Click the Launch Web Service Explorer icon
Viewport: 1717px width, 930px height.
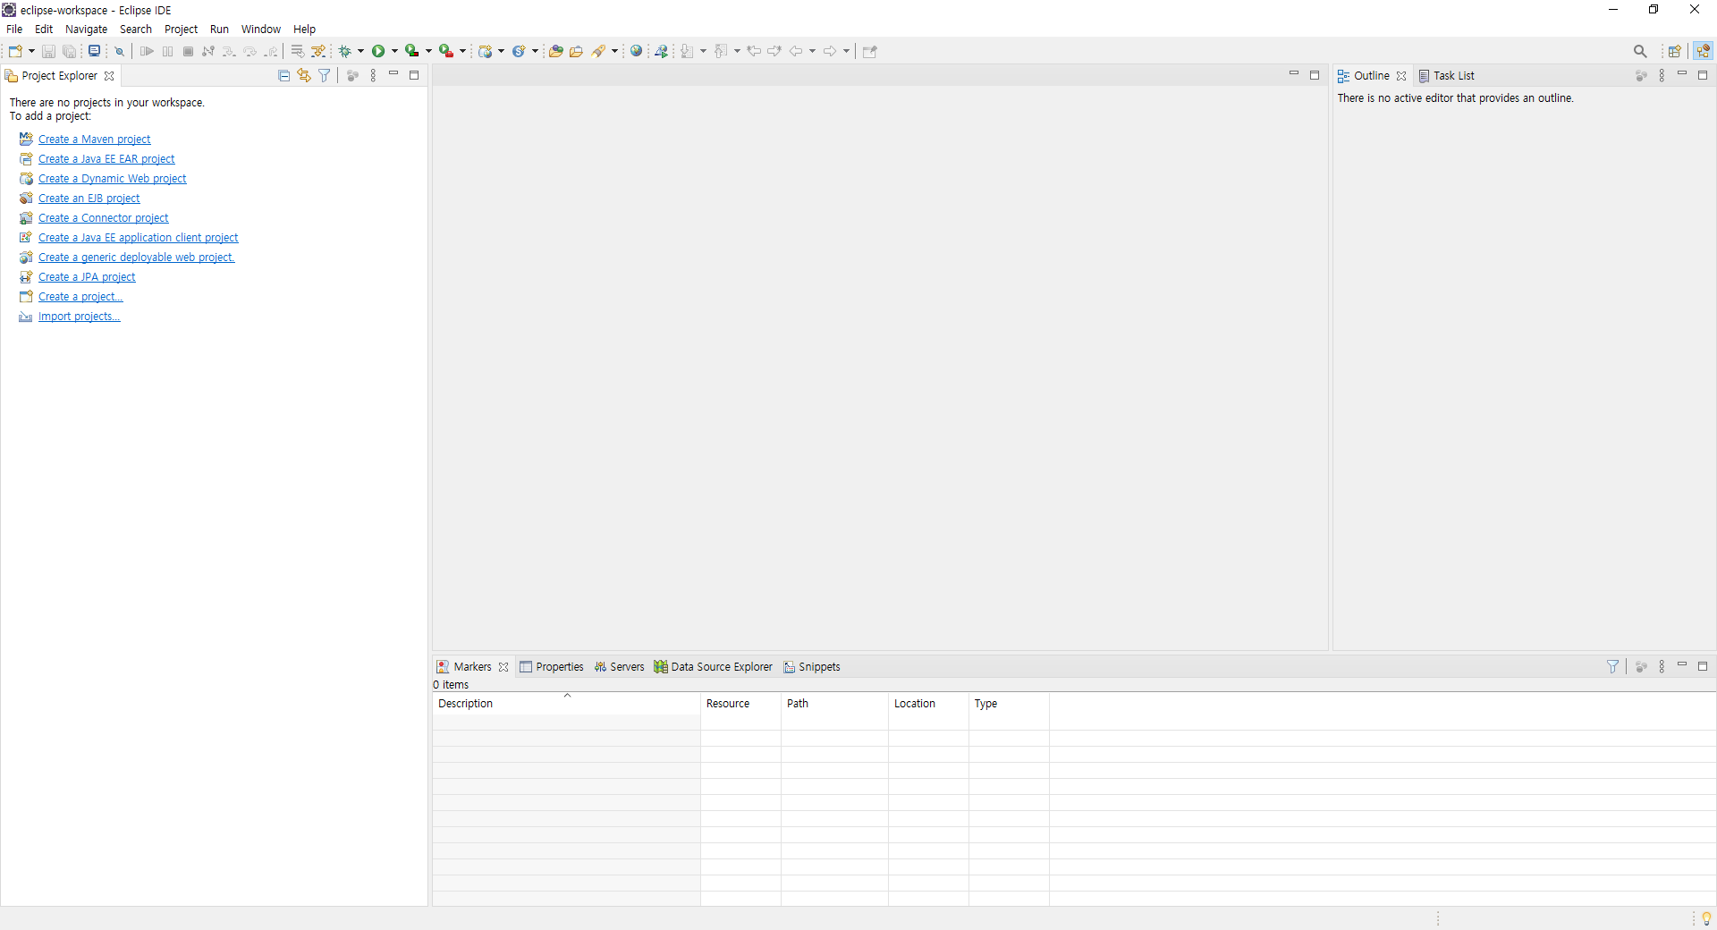661,51
